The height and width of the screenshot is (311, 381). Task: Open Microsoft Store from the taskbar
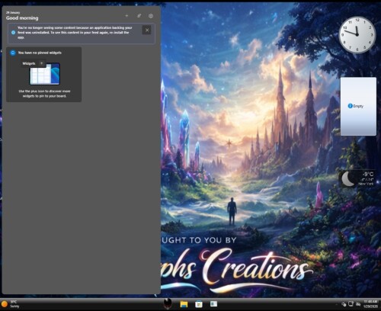pyautogui.click(x=199, y=304)
